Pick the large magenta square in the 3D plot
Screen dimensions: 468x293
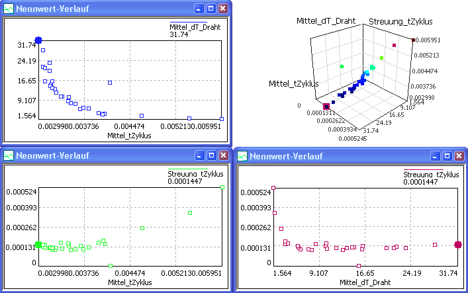tap(326, 106)
